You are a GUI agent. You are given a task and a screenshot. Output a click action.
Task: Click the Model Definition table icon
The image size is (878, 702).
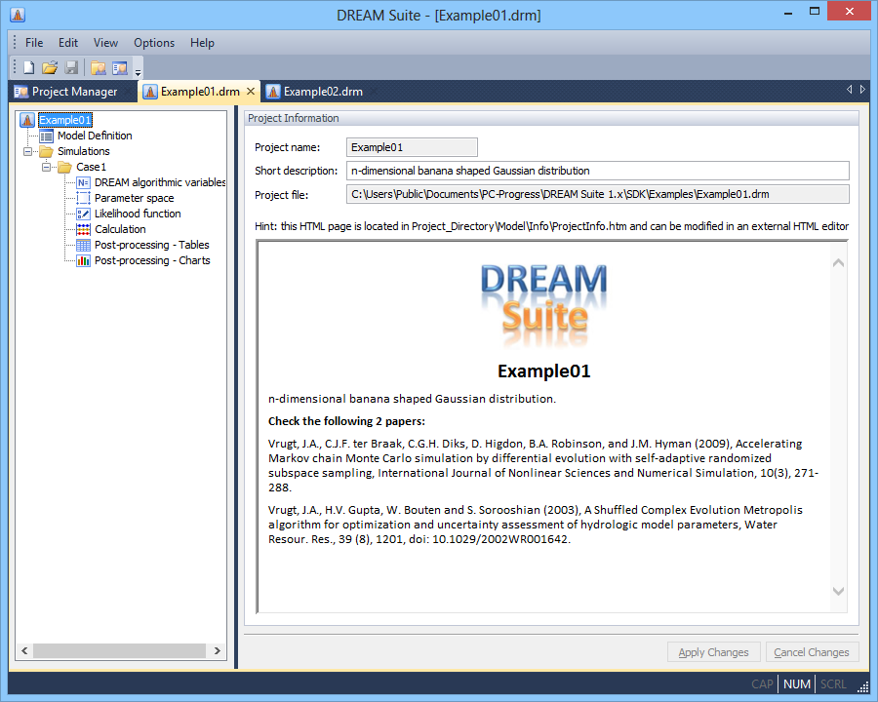click(47, 136)
